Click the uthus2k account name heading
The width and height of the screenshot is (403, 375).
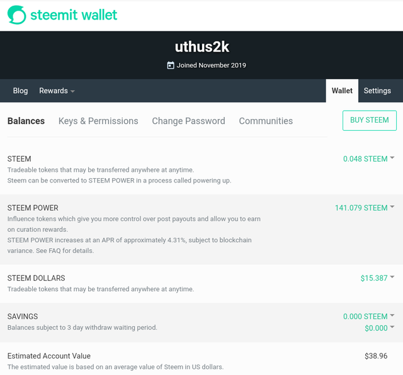[202, 47]
